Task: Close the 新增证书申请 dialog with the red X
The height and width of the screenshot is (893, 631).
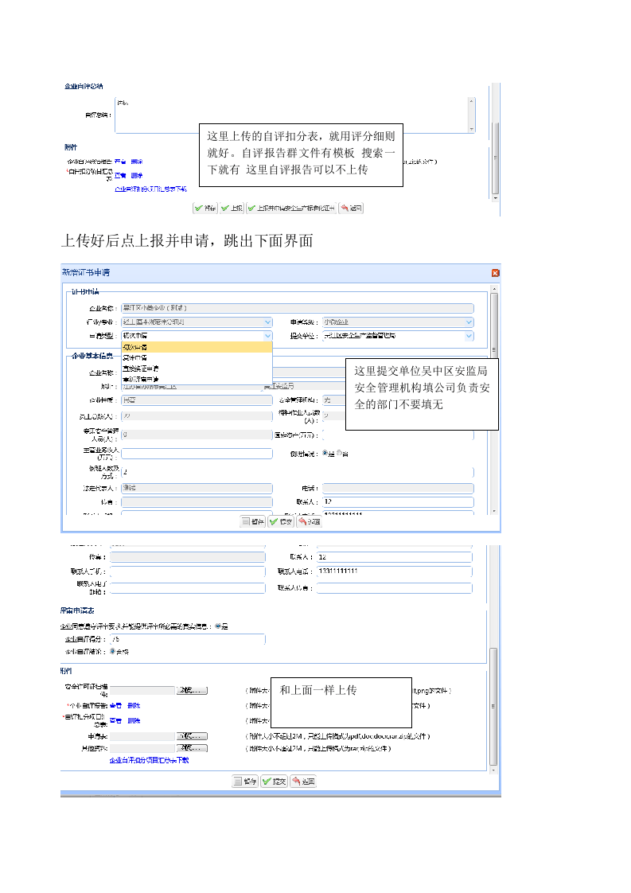Action: click(496, 273)
